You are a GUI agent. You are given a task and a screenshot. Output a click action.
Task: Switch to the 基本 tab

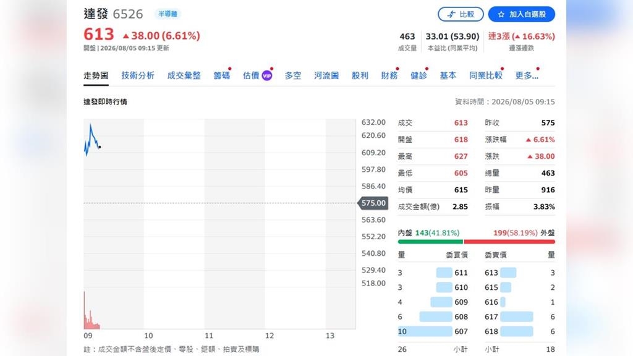click(448, 75)
